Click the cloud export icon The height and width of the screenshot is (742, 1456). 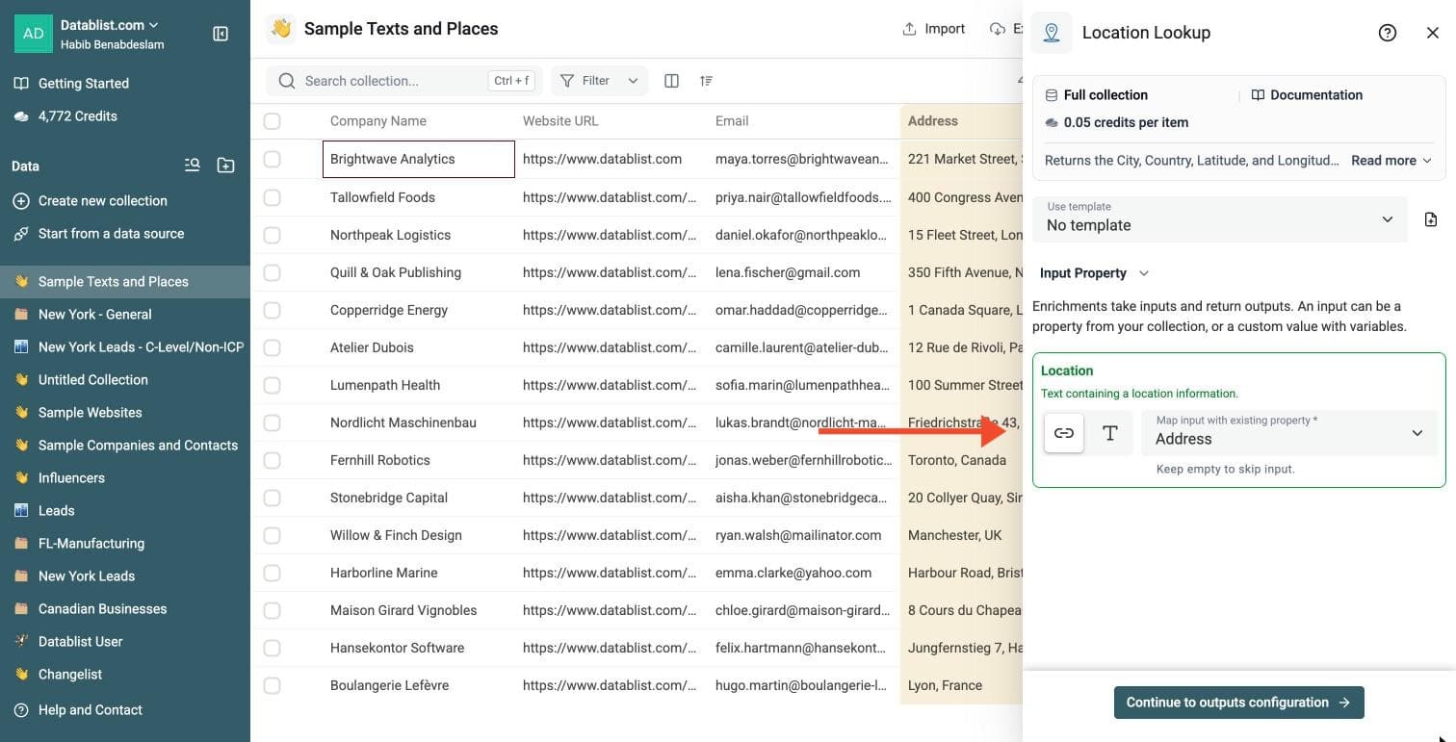pos(998,29)
